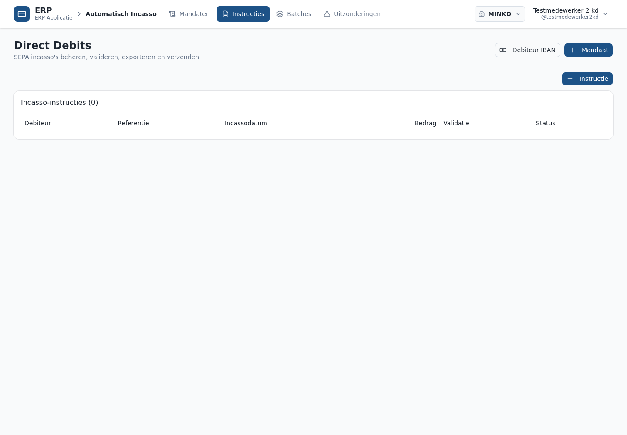
Task: Expand the MINKD organization dropdown
Action: click(x=500, y=14)
